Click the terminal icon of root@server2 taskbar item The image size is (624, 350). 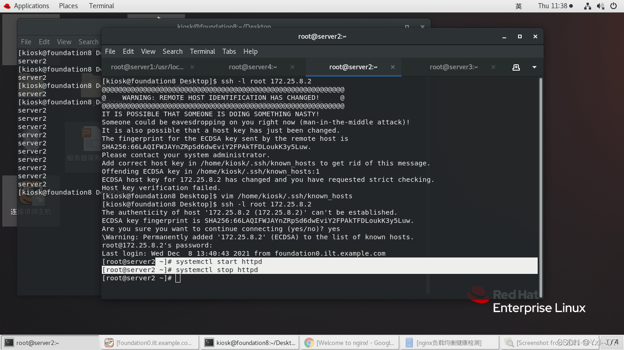coord(9,343)
